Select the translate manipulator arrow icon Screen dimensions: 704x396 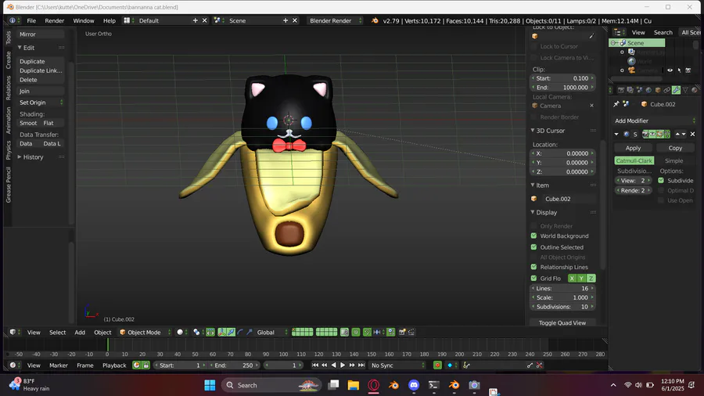click(232, 333)
